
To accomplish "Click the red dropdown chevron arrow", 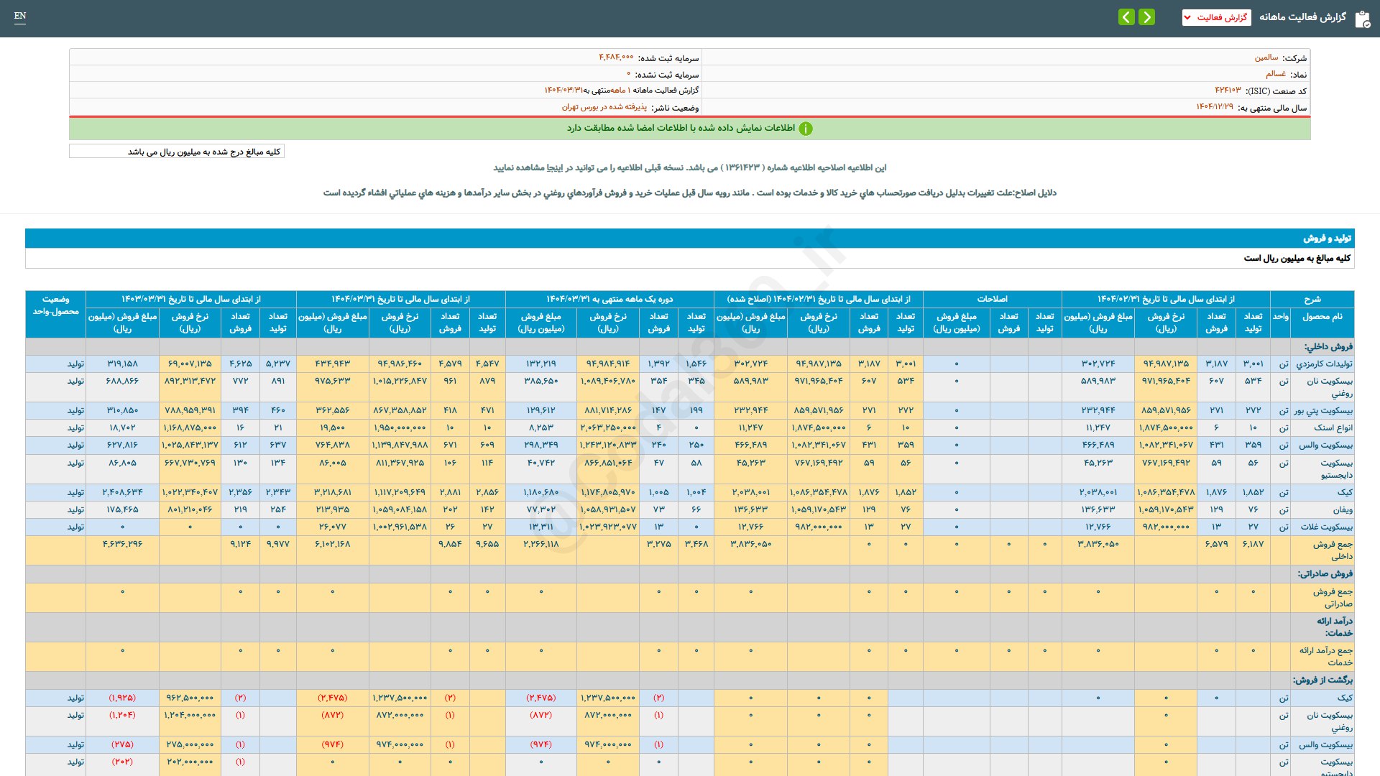I will 1187,18.
